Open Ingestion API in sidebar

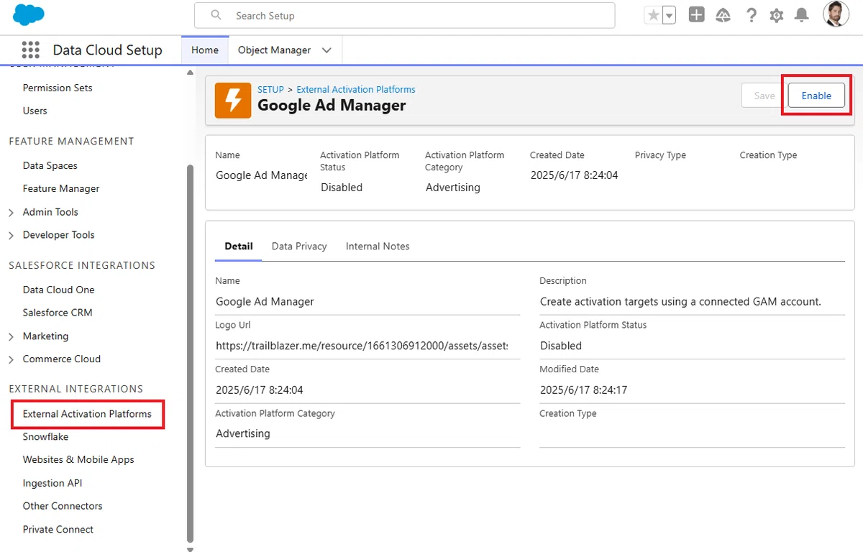[52, 483]
